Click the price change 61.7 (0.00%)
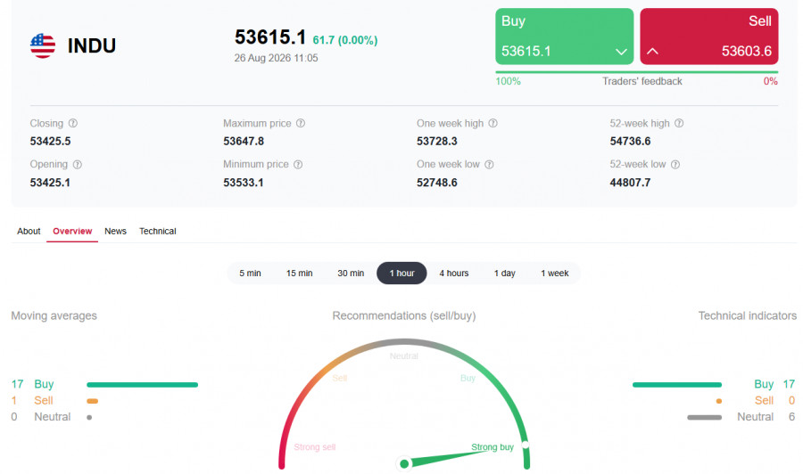803x474 pixels. pyautogui.click(x=345, y=40)
